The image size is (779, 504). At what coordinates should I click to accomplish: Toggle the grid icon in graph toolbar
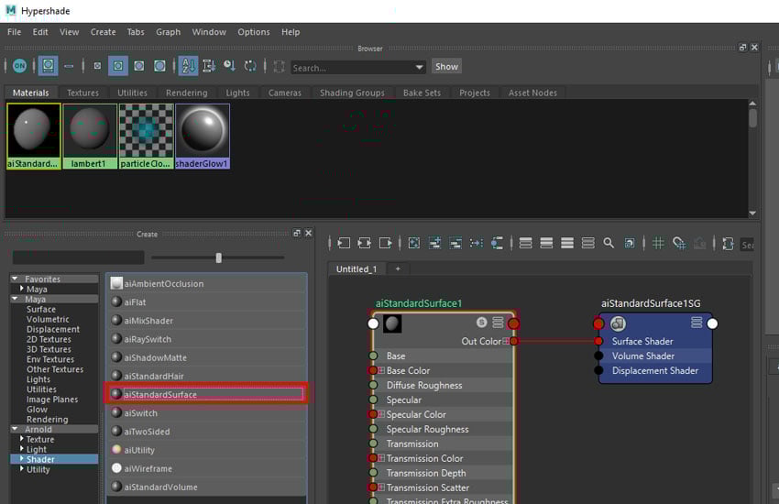click(x=658, y=244)
